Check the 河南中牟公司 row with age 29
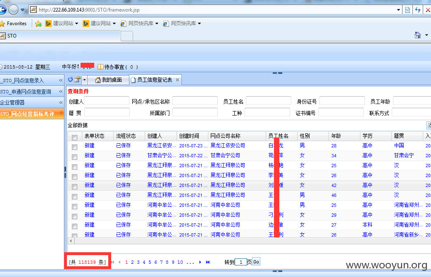The image size is (431, 277). 74,216
